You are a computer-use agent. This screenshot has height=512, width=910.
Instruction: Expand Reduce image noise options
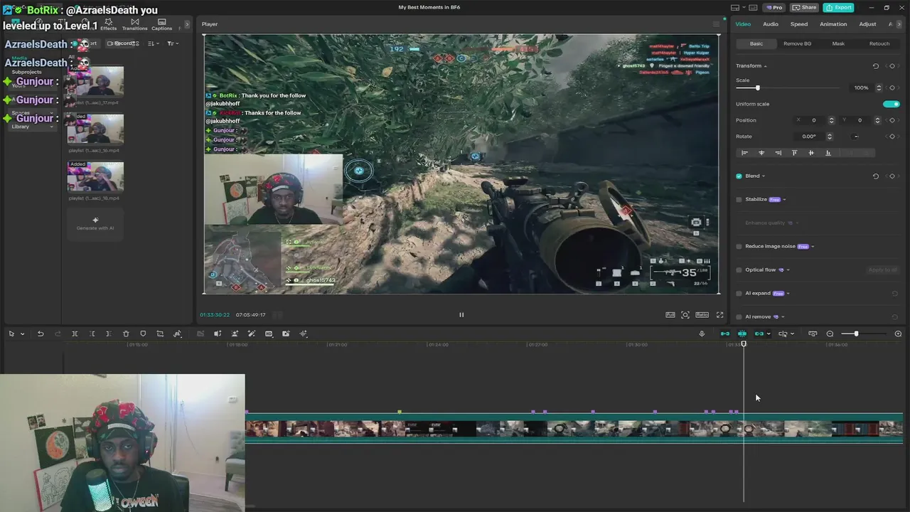pyautogui.click(x=813, y=247)
